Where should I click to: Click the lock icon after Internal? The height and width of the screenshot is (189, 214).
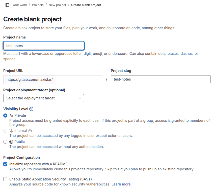click(x=30, y=131)
